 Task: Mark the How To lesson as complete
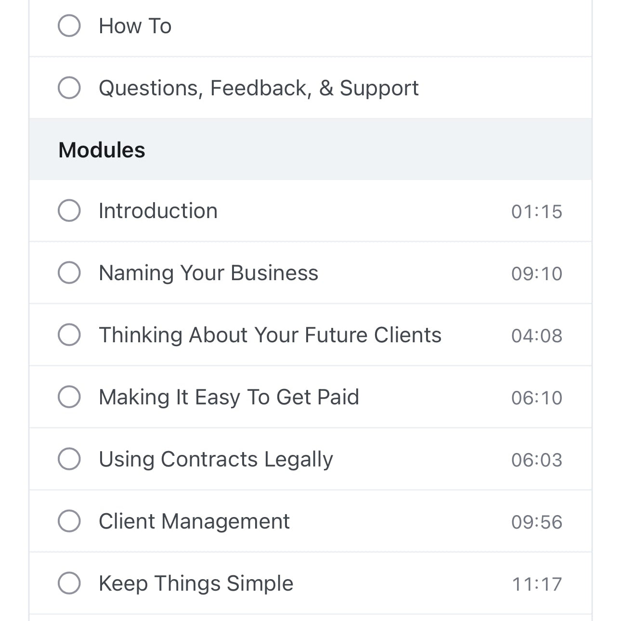click(69, 26)
